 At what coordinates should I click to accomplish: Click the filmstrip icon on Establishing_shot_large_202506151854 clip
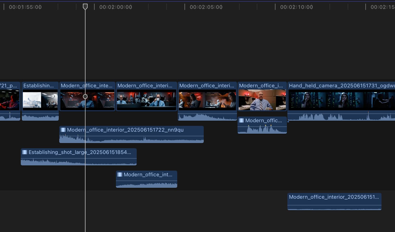(x=25, y=152)
